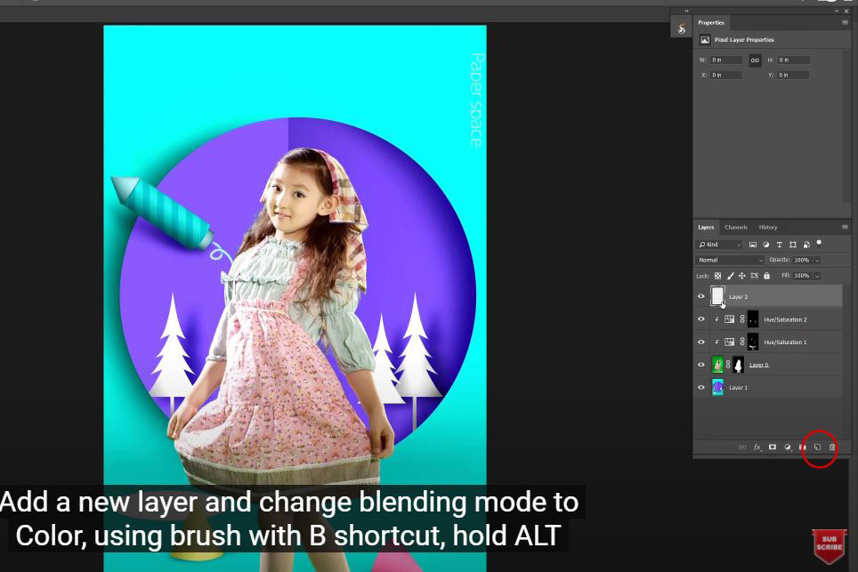Click the prevent artboard auto-nesting lock icon
858x572 pixels.
pyautogui.click(x=755, y=276)
